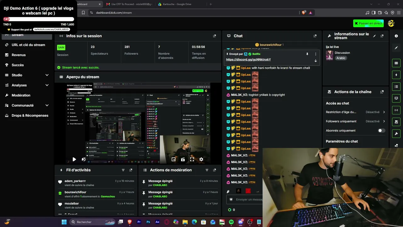
Task: Open Brave Leo AI sparkle icon
Action: click(387, 13)
